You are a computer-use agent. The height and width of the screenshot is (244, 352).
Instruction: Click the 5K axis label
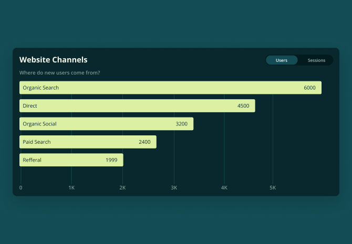click(x=273, y=188)
